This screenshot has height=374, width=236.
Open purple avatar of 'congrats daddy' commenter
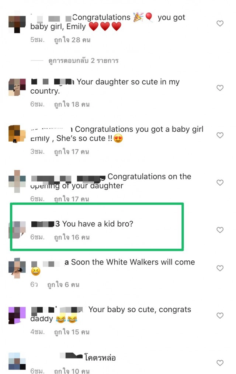(17, 315)
